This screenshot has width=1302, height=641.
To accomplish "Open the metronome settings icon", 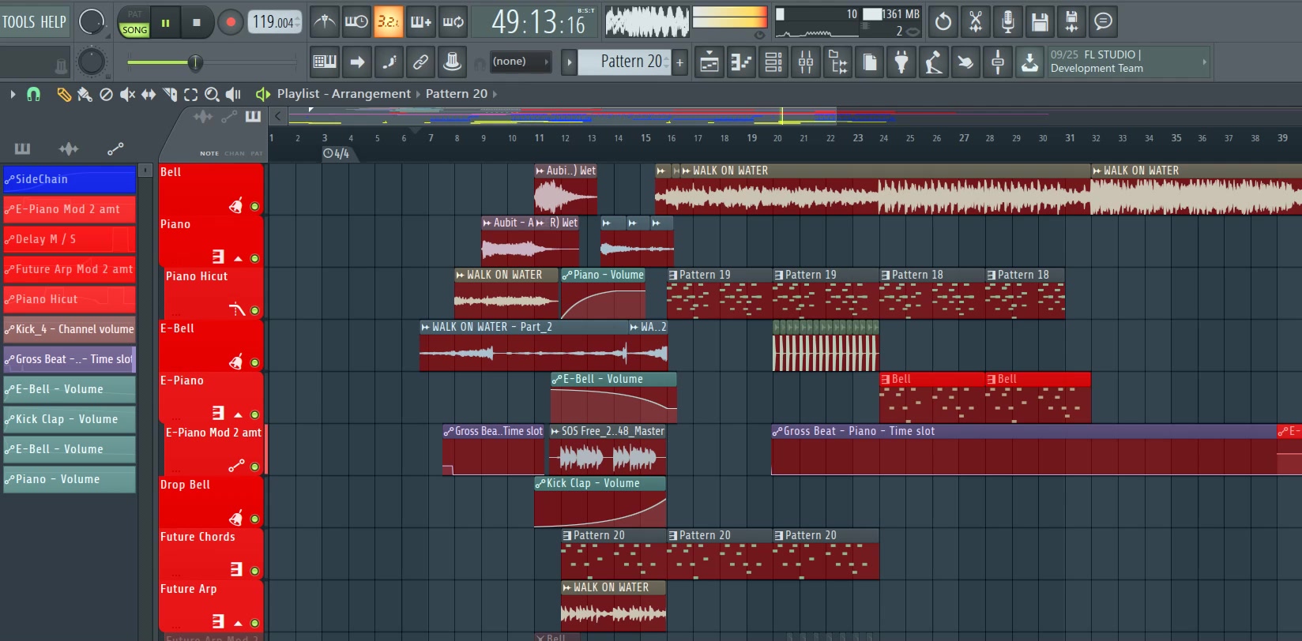I will click(x=324, y=21).
